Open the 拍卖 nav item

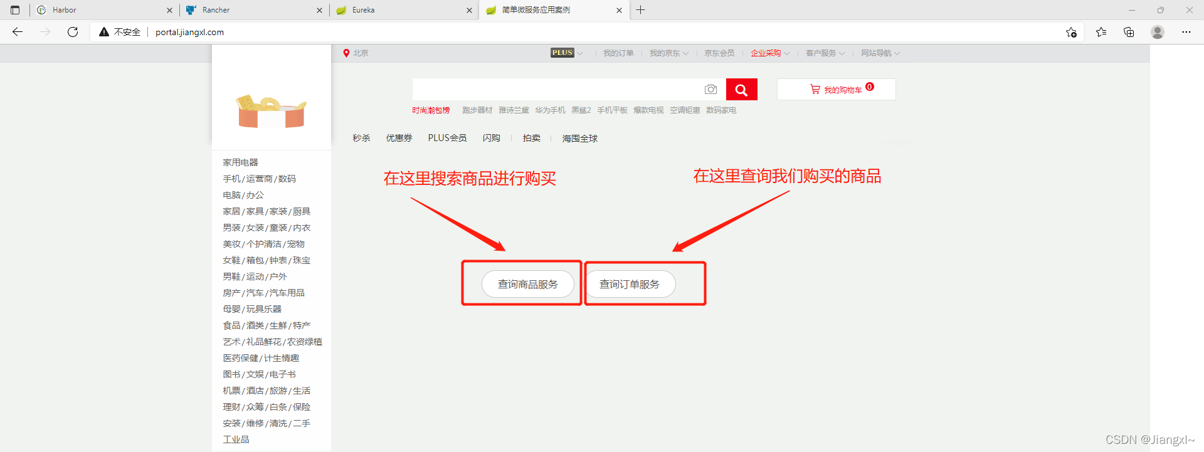click(532, 138)
